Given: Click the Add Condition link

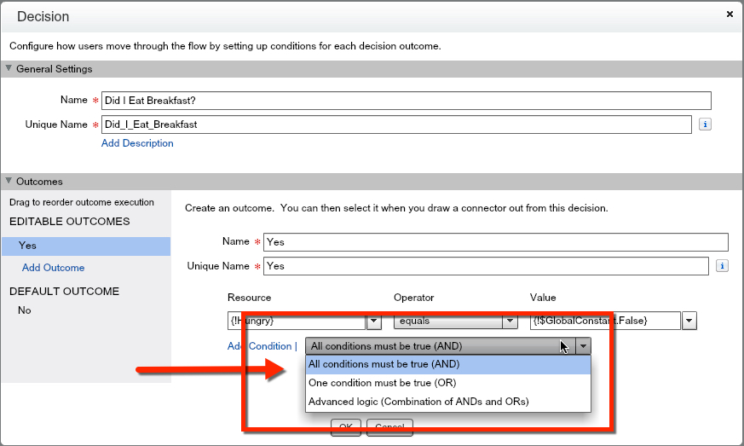Looking at the screenshot, I should point(259,346).
